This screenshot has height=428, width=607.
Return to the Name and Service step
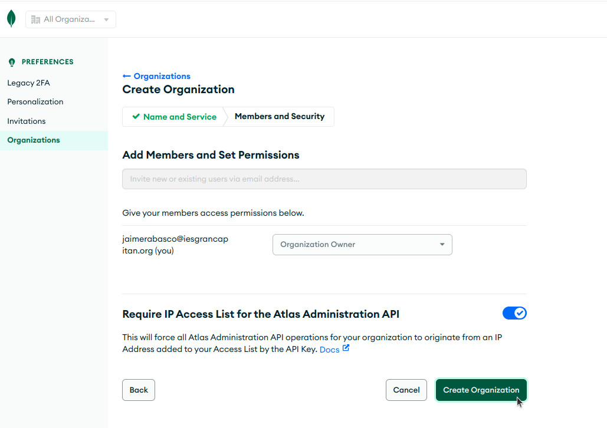[x=174, y=117]
